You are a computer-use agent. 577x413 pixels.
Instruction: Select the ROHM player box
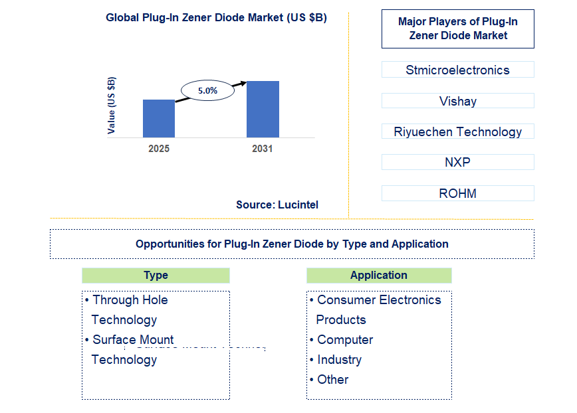click(x=458, y=193)
